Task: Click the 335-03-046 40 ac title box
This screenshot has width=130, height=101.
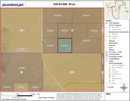Action: click(64, 4)
